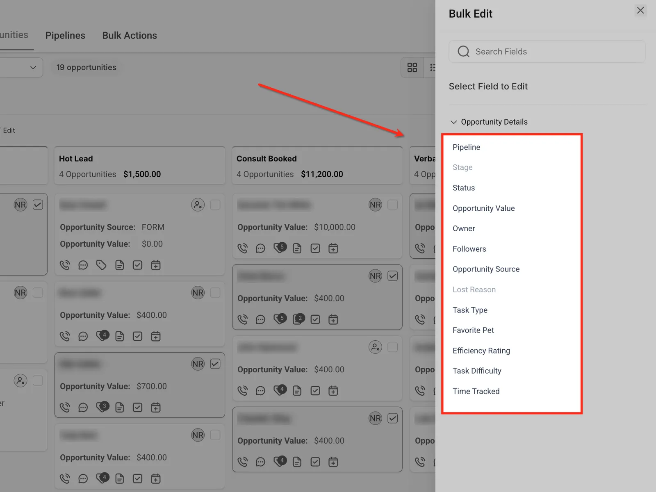The image size is (656, 492).
Task: Select Opportunity Value in Bulk Edit list
Action: tap(484, 208)
